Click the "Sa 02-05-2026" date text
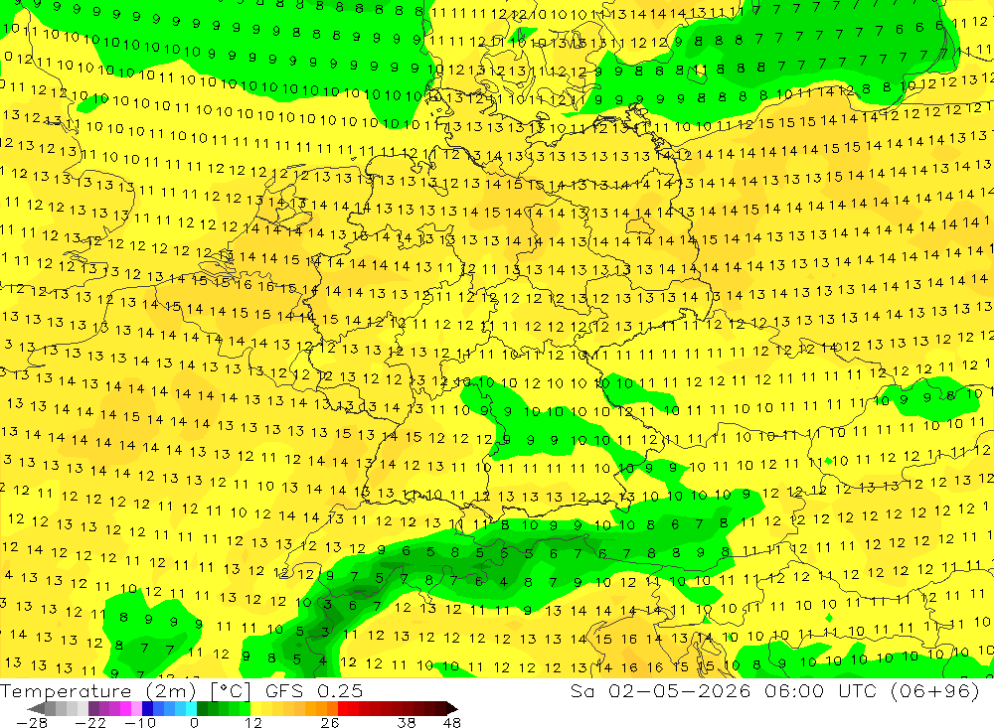The height and width of the screenshot is (728, 994). [661, 691]
